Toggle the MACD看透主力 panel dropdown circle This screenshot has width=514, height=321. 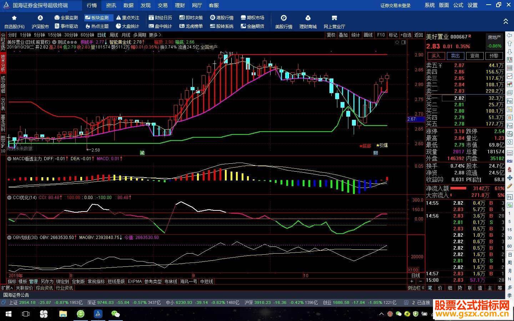(x=9, y=159)
